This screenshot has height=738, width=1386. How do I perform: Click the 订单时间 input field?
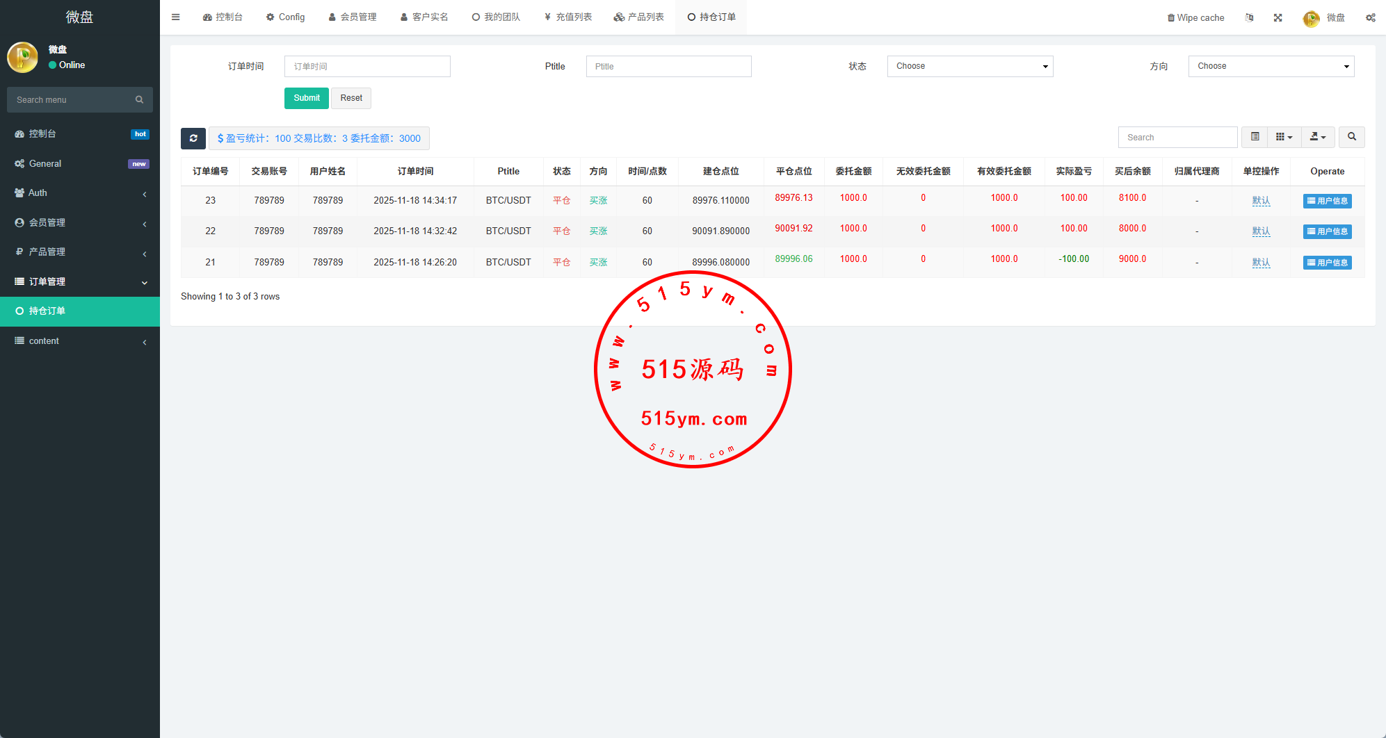tap(367, 66)
